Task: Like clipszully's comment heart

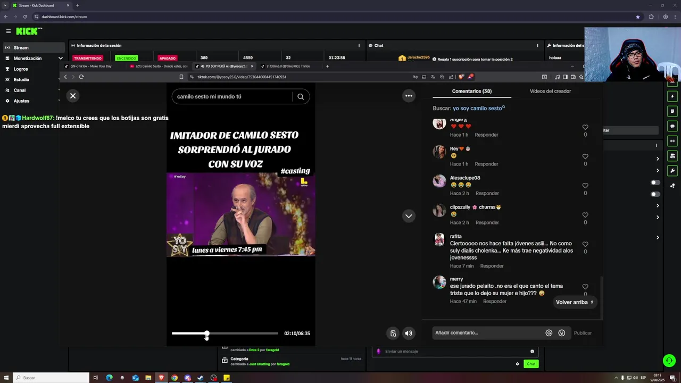Action: click(585, 215)
